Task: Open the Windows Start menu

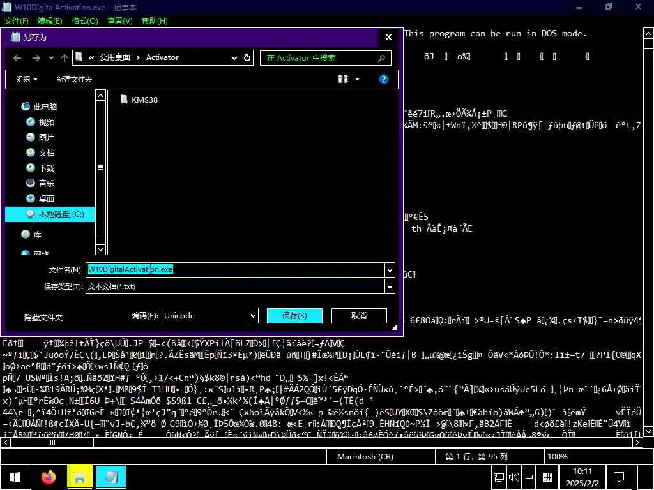Action: point(15,477)
